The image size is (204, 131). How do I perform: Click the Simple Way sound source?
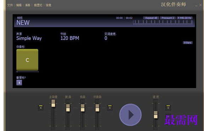[29, 38]
